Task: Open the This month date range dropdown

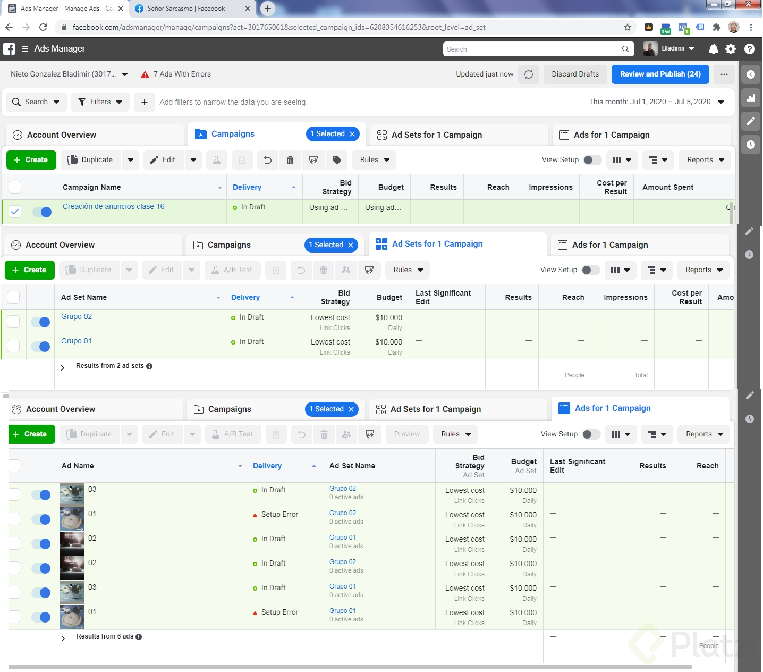Action: pyautogui.click(x=657, y=102)
